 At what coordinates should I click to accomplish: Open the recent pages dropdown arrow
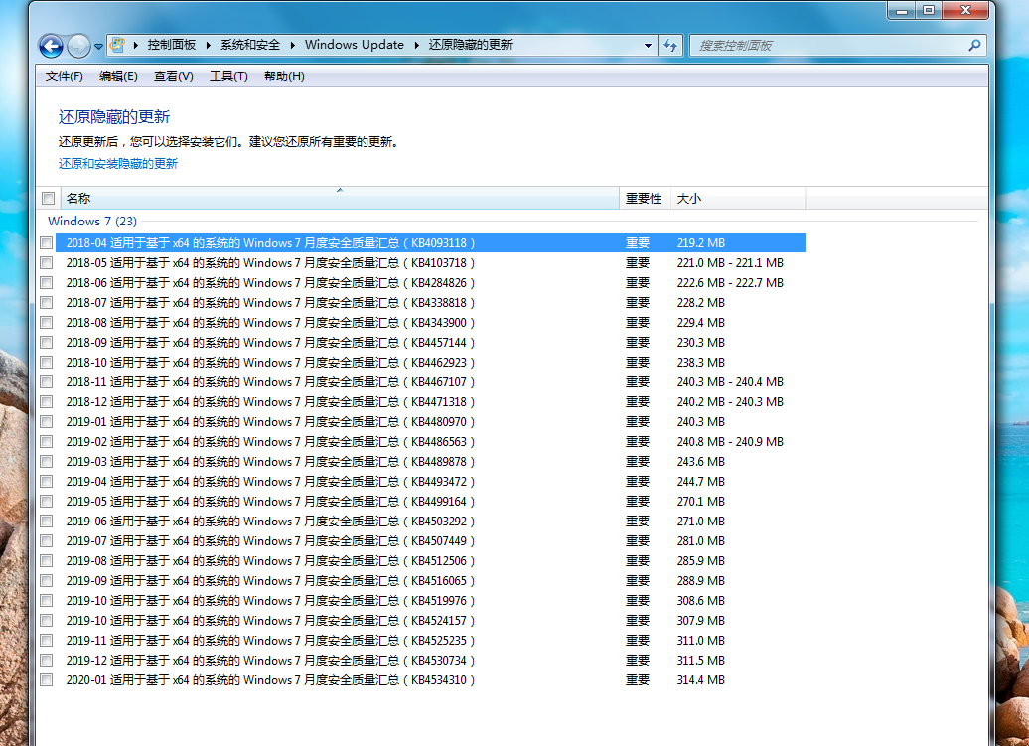click(99, 46)
